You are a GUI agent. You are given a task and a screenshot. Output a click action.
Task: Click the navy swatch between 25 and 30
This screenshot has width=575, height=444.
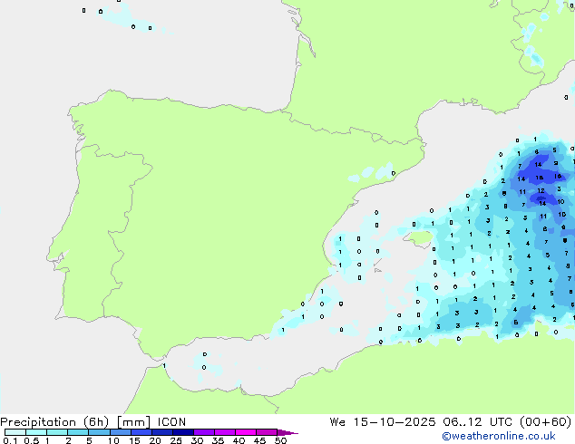point(183,432)
